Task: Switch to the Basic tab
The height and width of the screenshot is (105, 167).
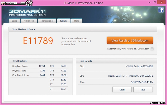Action: tap(14, 21)
